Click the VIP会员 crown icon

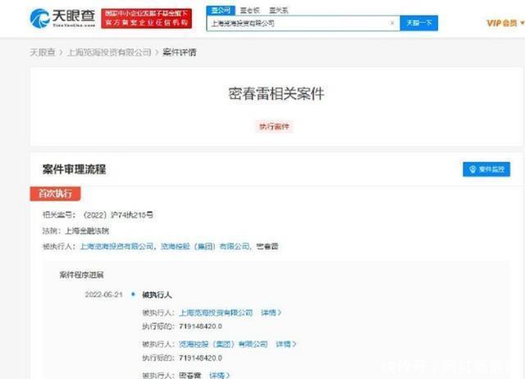point(495,24)
